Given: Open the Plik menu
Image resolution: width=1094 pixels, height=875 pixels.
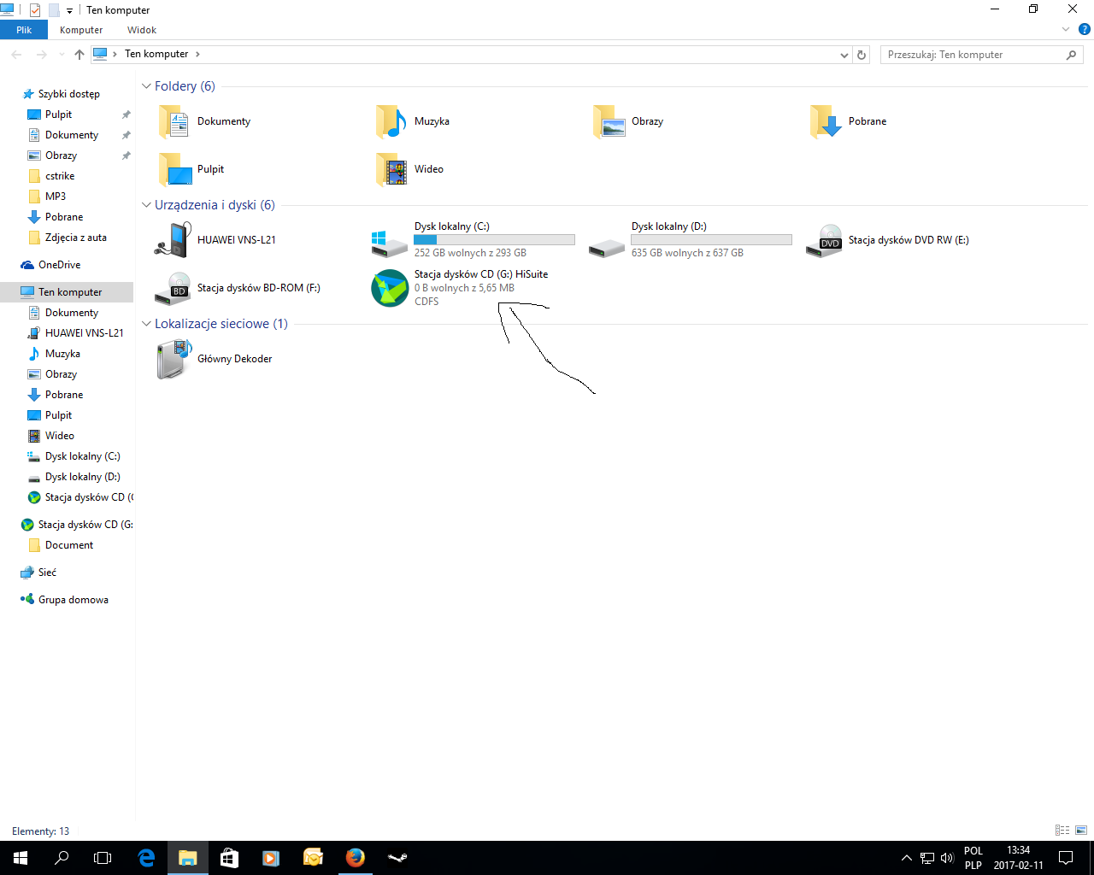Looking at the screenshot, I should (x=24, y=30).
